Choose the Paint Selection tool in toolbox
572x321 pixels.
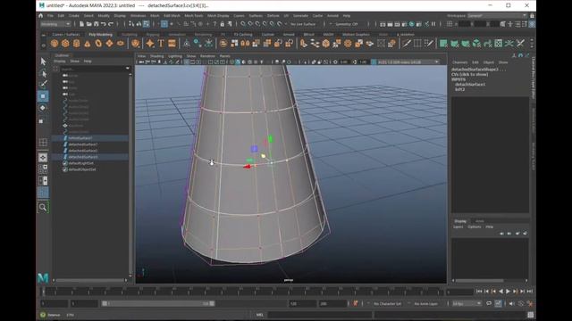tap(43, 85)
